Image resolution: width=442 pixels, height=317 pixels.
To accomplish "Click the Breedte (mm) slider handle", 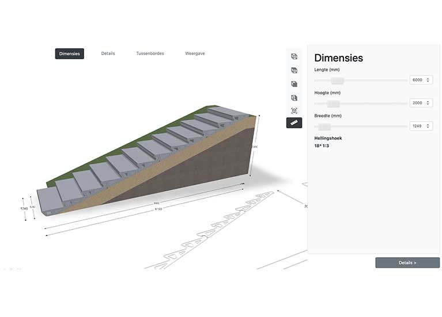I will 324,127.
